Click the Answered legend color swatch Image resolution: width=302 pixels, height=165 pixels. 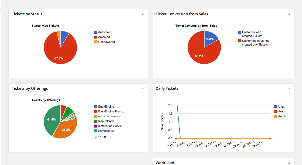click(x=96, y=32)
